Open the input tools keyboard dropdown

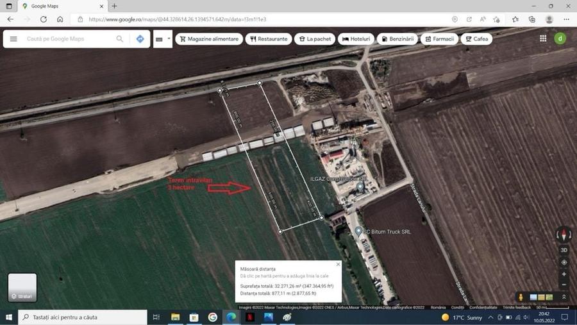pyautogui.click(x=163, y=39)
